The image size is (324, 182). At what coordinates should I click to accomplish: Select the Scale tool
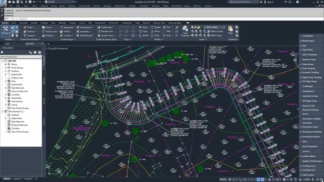click(155, 35)
